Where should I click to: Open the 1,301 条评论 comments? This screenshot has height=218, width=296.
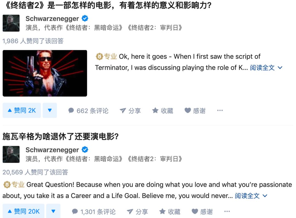(x=94, y=212)
